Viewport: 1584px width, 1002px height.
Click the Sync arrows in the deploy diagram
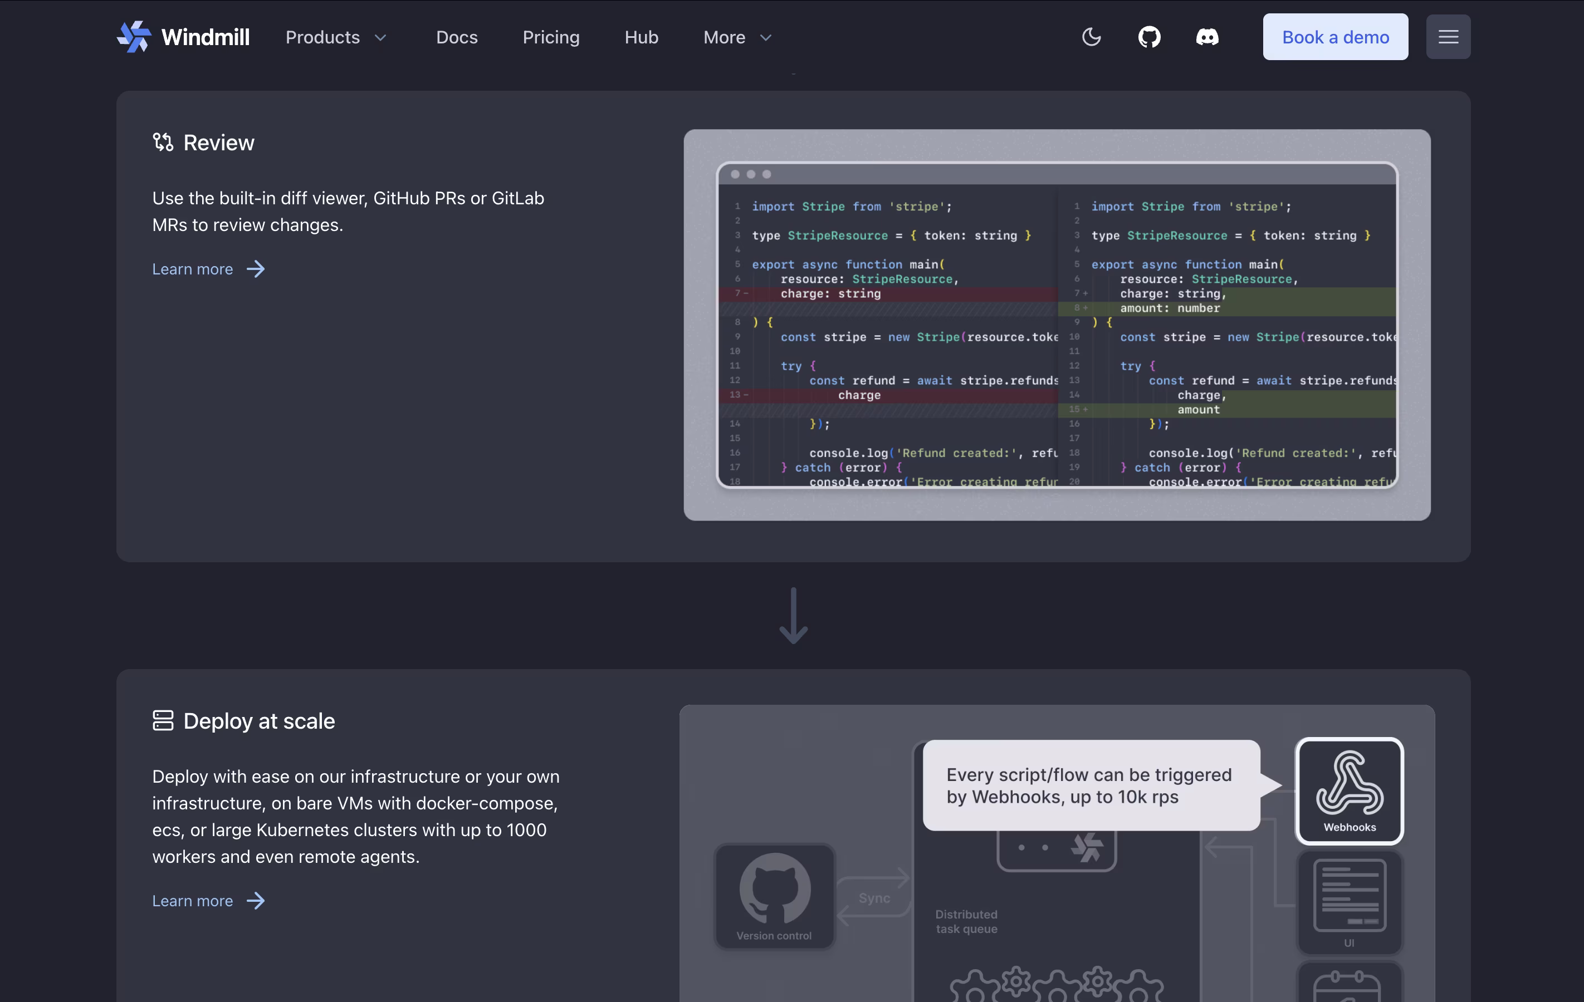click(x=873, y=897)
